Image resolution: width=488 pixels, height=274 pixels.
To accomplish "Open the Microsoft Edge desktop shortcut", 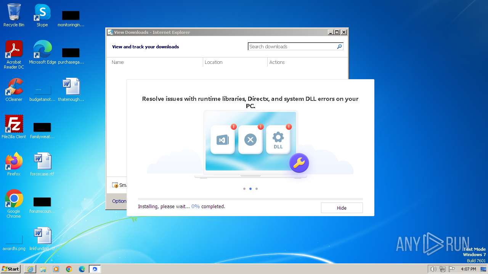I will (42, 53).
